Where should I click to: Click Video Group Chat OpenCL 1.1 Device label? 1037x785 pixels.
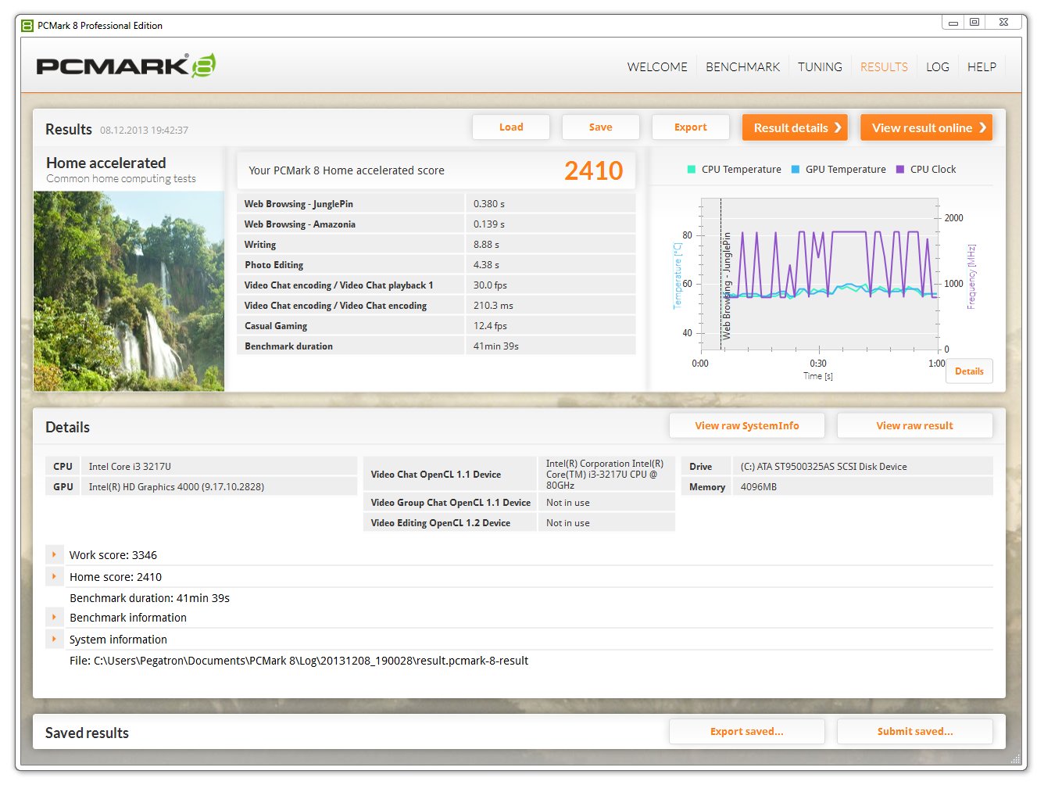click(451, 503)
